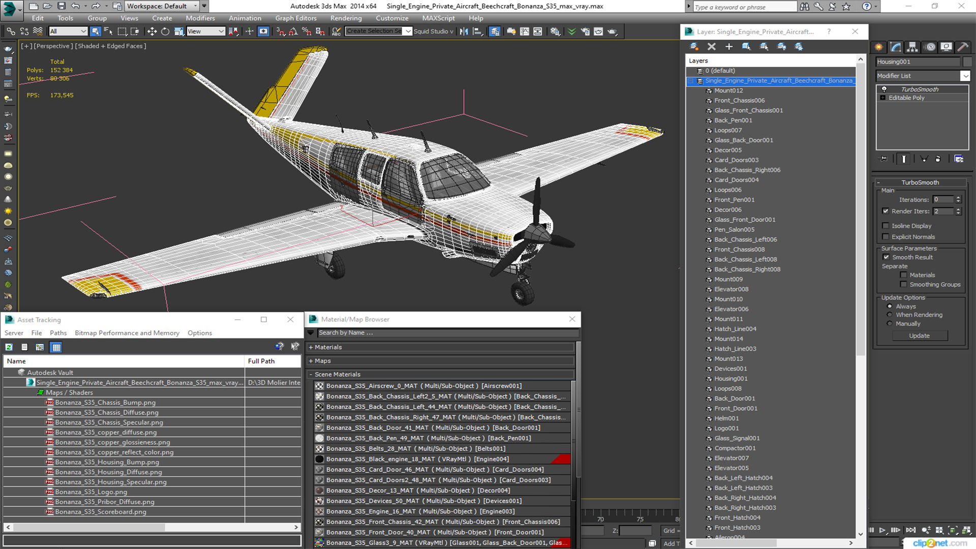
Task: Select the When Rendering update option
Action: (x=890, y=315)
